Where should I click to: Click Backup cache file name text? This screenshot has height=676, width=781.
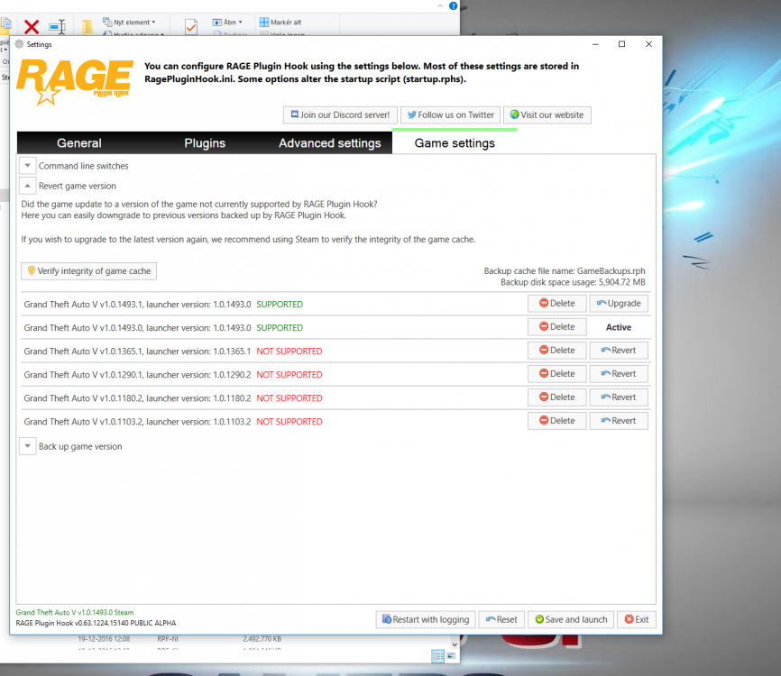click(565, 271)
